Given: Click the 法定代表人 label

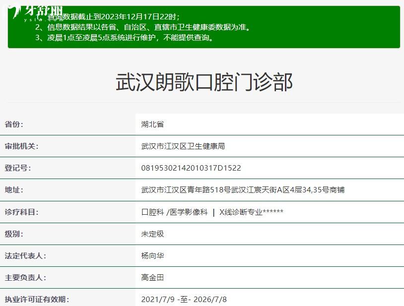Looking at the screenshot, I should 25,256.
